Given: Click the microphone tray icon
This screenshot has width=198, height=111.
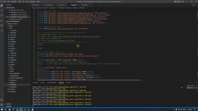Looking at the screenshot, I should (176, 109).
